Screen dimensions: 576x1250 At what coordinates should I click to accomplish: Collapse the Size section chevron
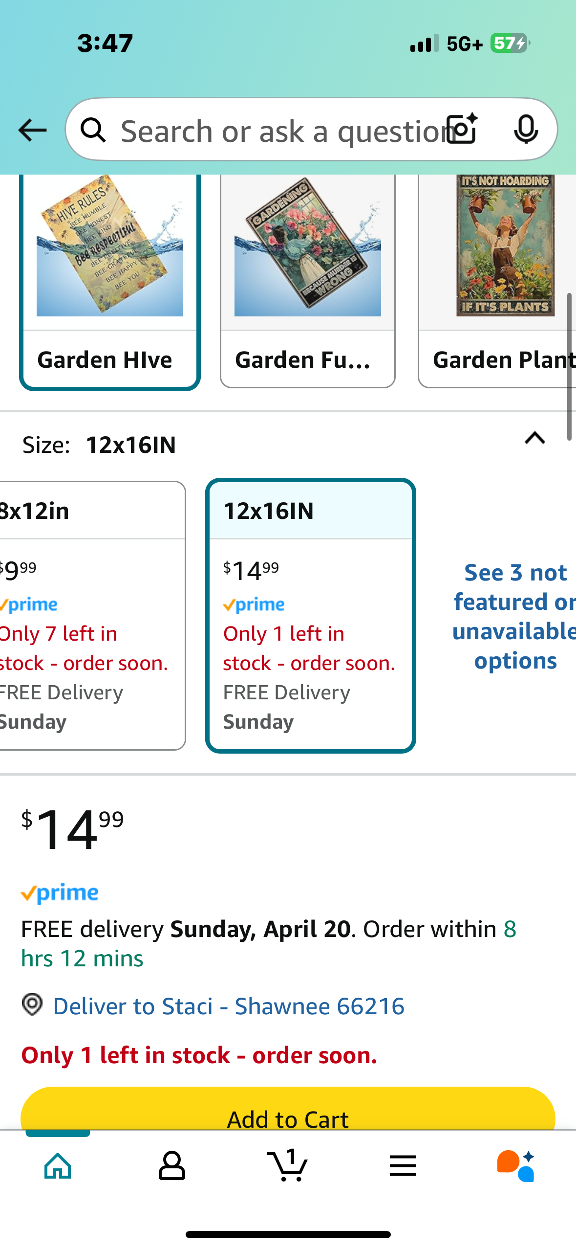tap(534, 438)
